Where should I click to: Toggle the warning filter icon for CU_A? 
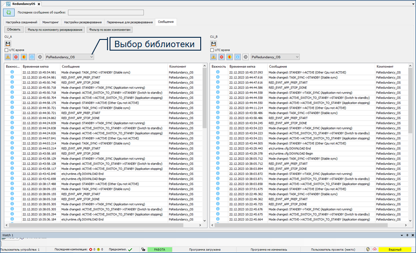[x=8, y=57]
